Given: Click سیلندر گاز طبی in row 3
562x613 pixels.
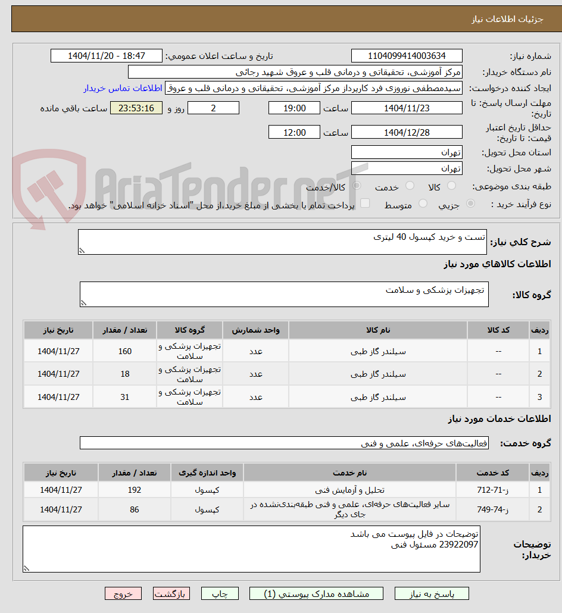Looking at the screenshot, I should (x=378, y=397).
